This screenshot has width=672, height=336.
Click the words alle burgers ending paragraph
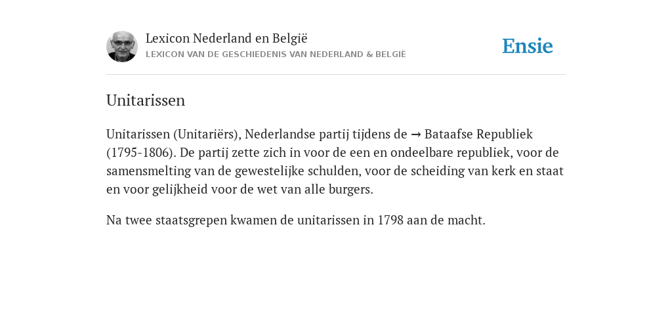tap(339, 190)
